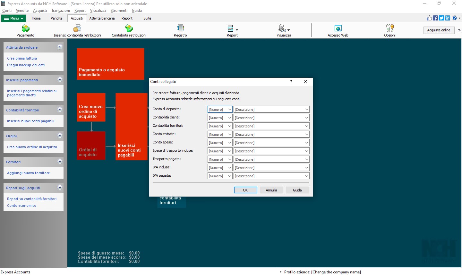Image resolution: width=462 pixels, height=275 pixels.
Task: Open Report su contabilità fornitori link
Action: (x=32, y=199)
